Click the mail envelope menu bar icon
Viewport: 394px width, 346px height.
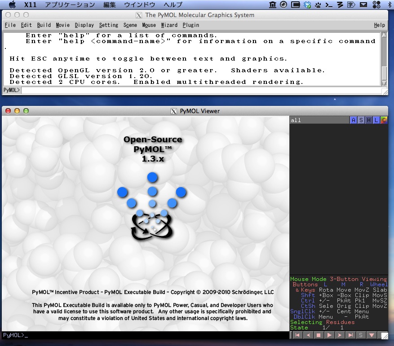click(363, 4)
